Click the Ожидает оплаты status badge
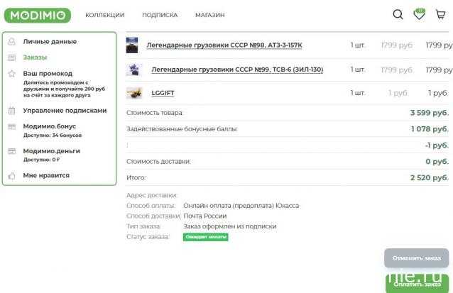The height and width of the screenshot is (293, 453). point(206,237)
